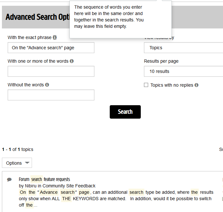
Task: Click info icon next to "Without the words"
Action: pos(47,85)
